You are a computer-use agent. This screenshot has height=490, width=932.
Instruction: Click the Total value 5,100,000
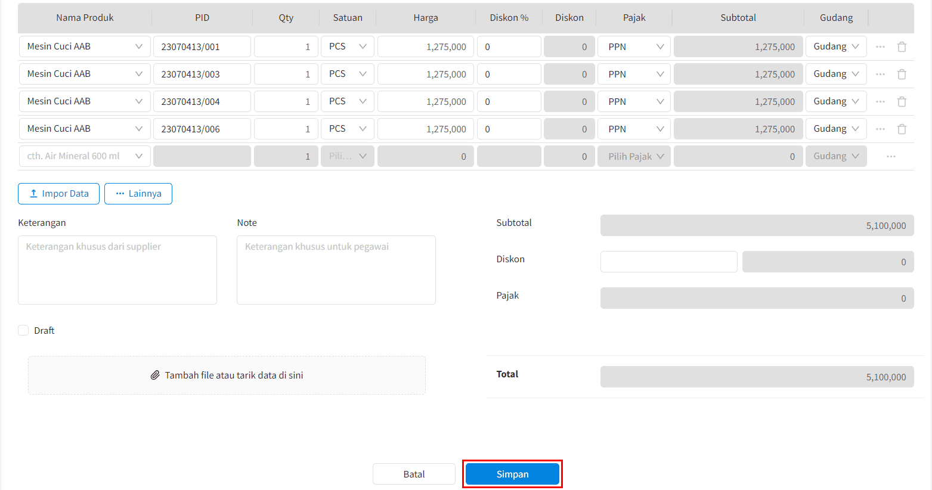pos(757,377)
